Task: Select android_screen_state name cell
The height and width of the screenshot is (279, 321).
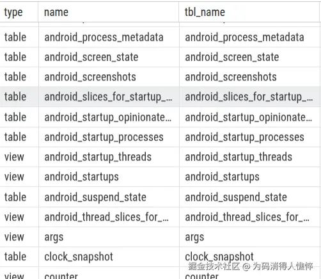Action: tap(91, 57)
